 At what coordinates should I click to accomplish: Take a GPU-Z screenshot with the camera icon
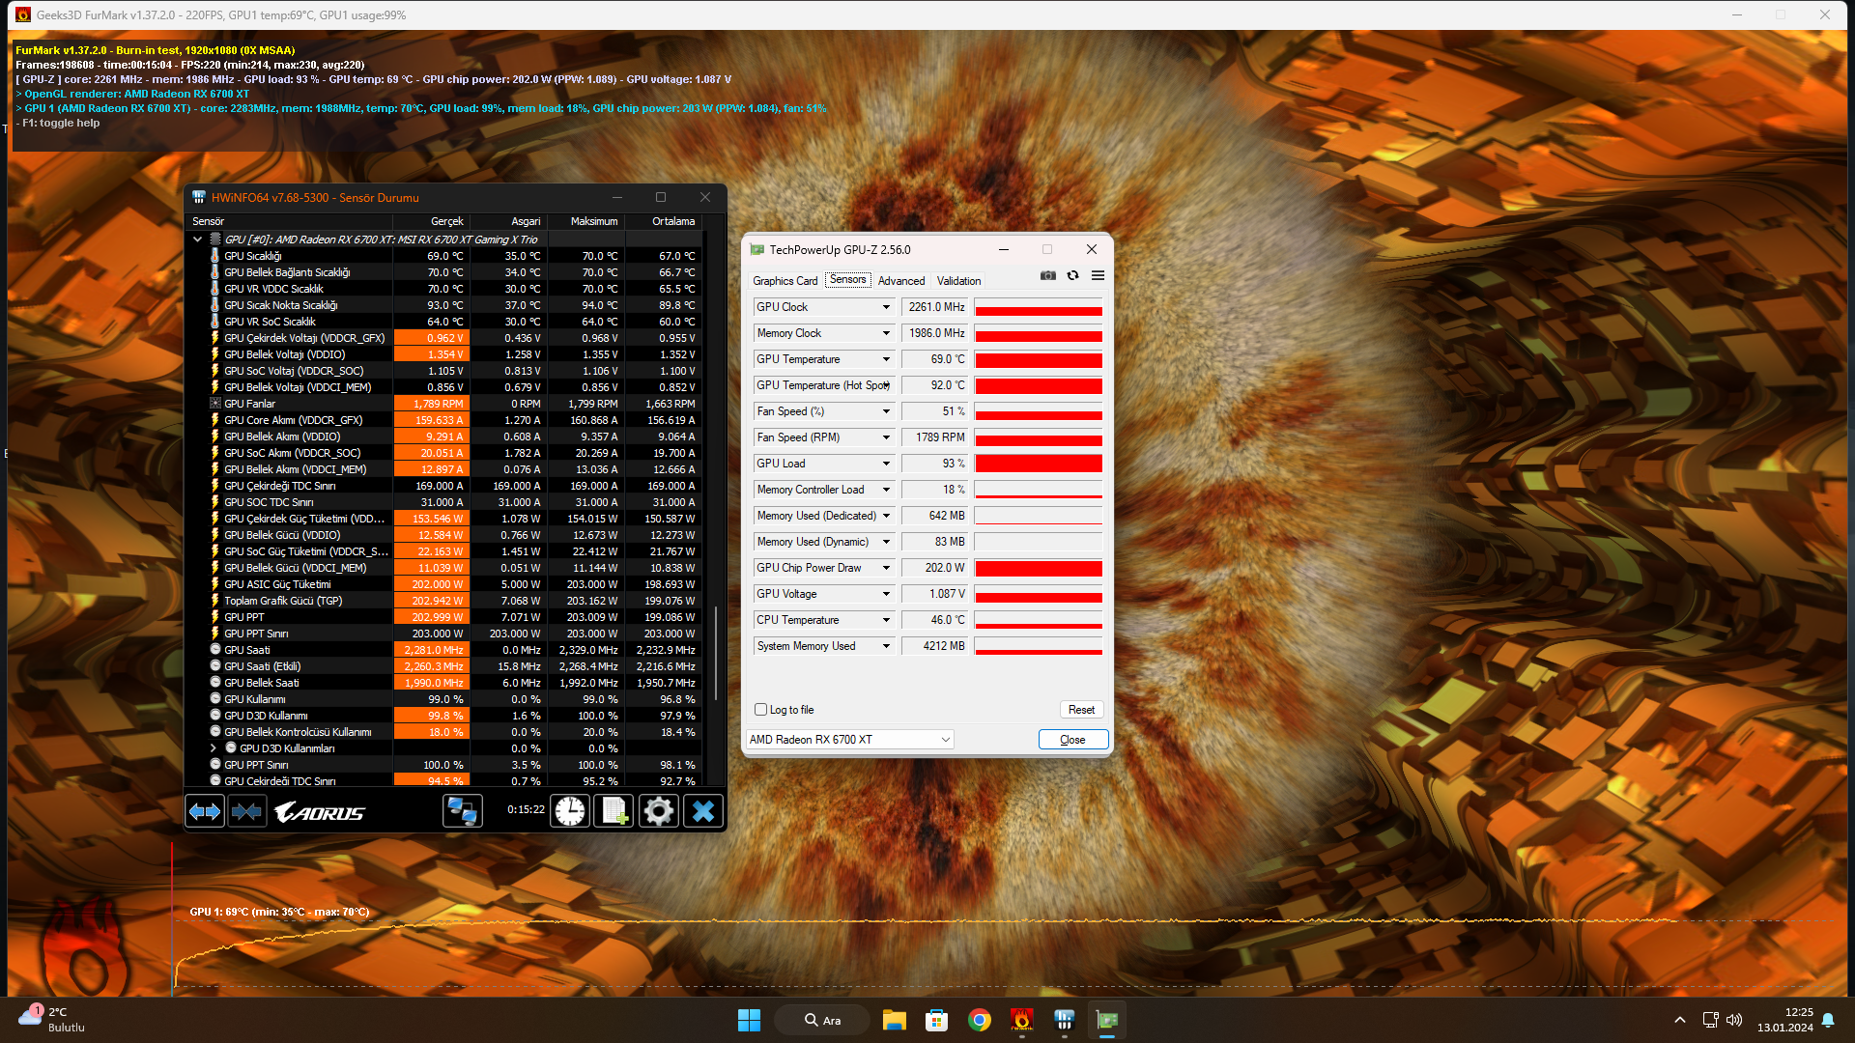1047,276
